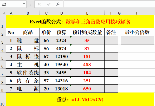The width and height of the screenshot is (155, 106).
Task: Open the Name Box dropdown arrow
Action: (x=24, y=4)
